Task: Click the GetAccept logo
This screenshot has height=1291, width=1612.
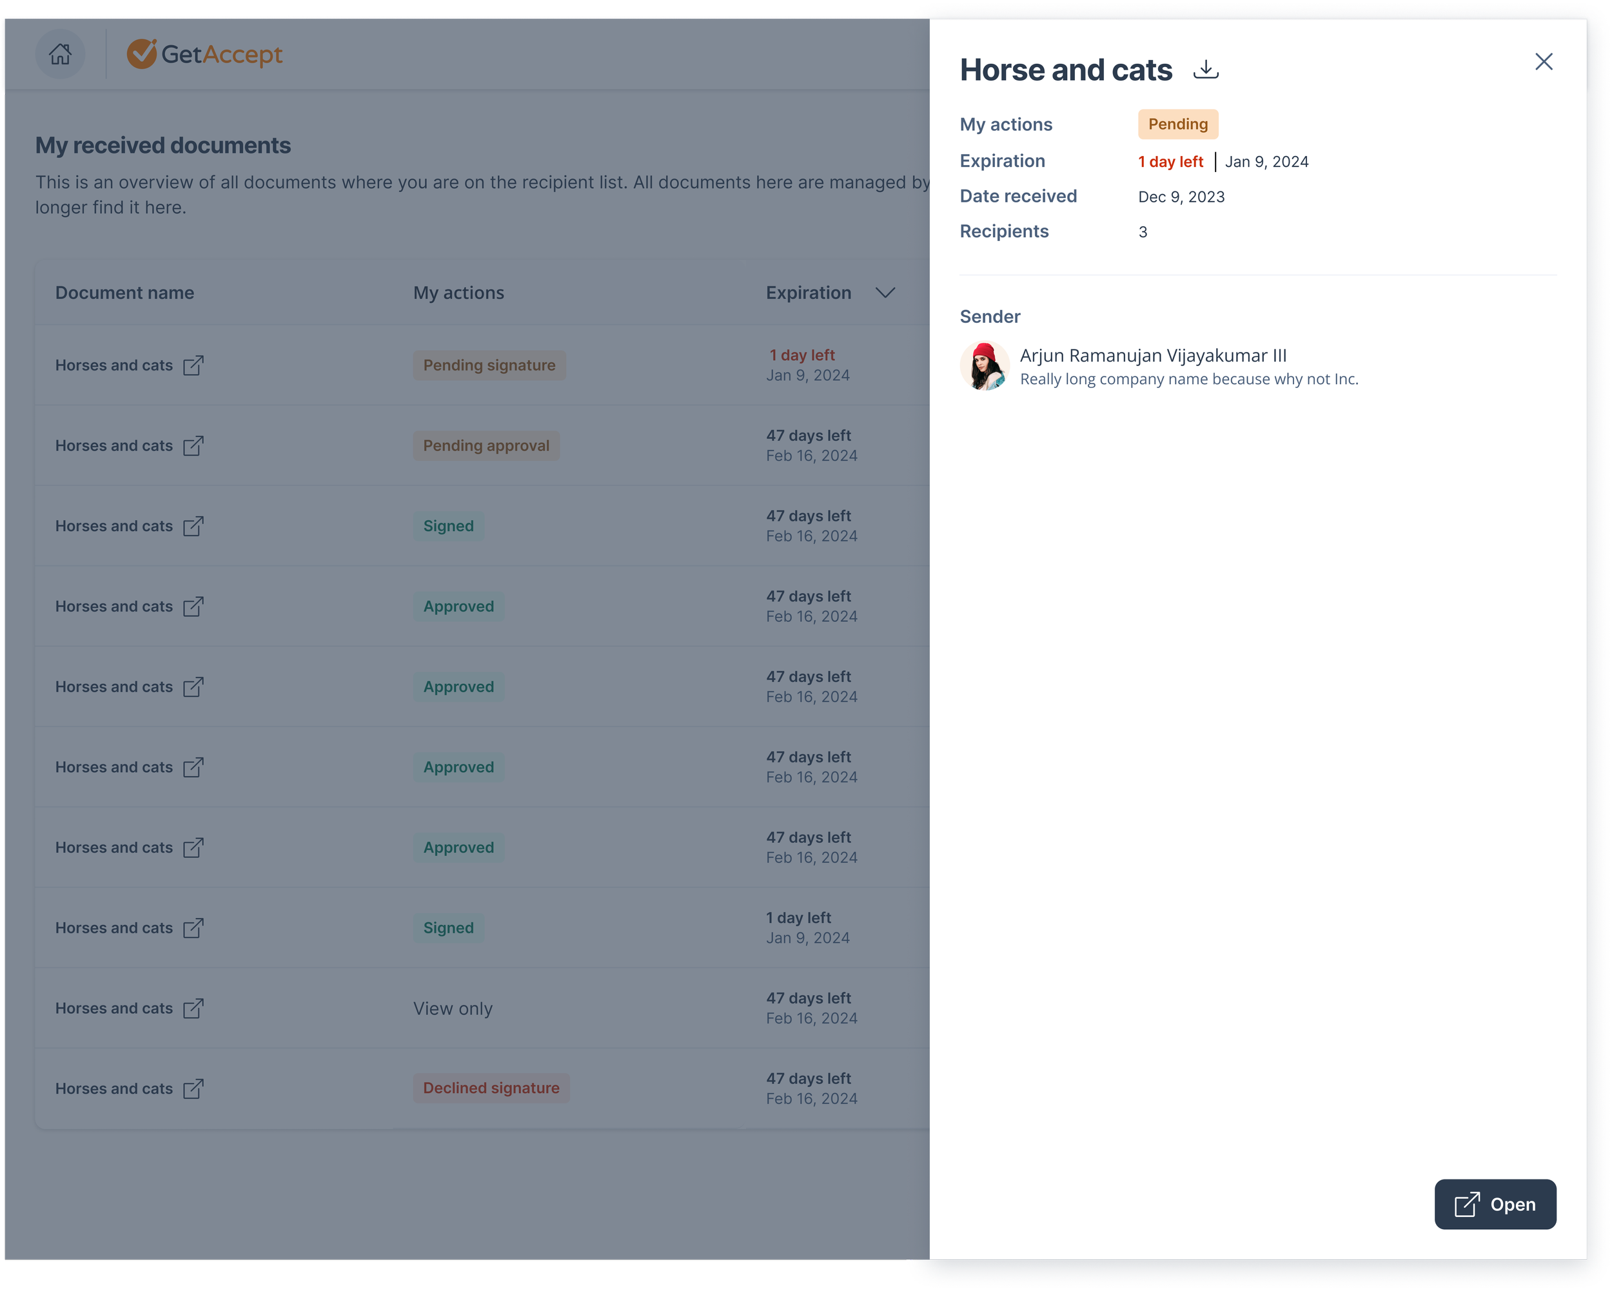Action: (x=205, y=54)
